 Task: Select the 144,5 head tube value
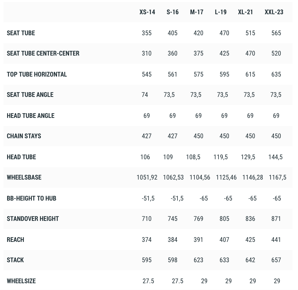[x=275, y=157]
